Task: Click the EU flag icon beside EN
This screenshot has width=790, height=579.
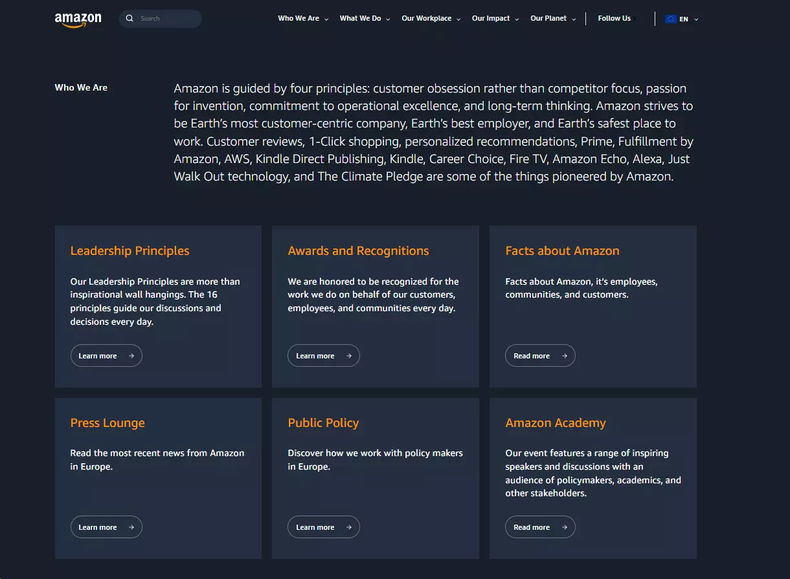Action: [x=670, y=19]
